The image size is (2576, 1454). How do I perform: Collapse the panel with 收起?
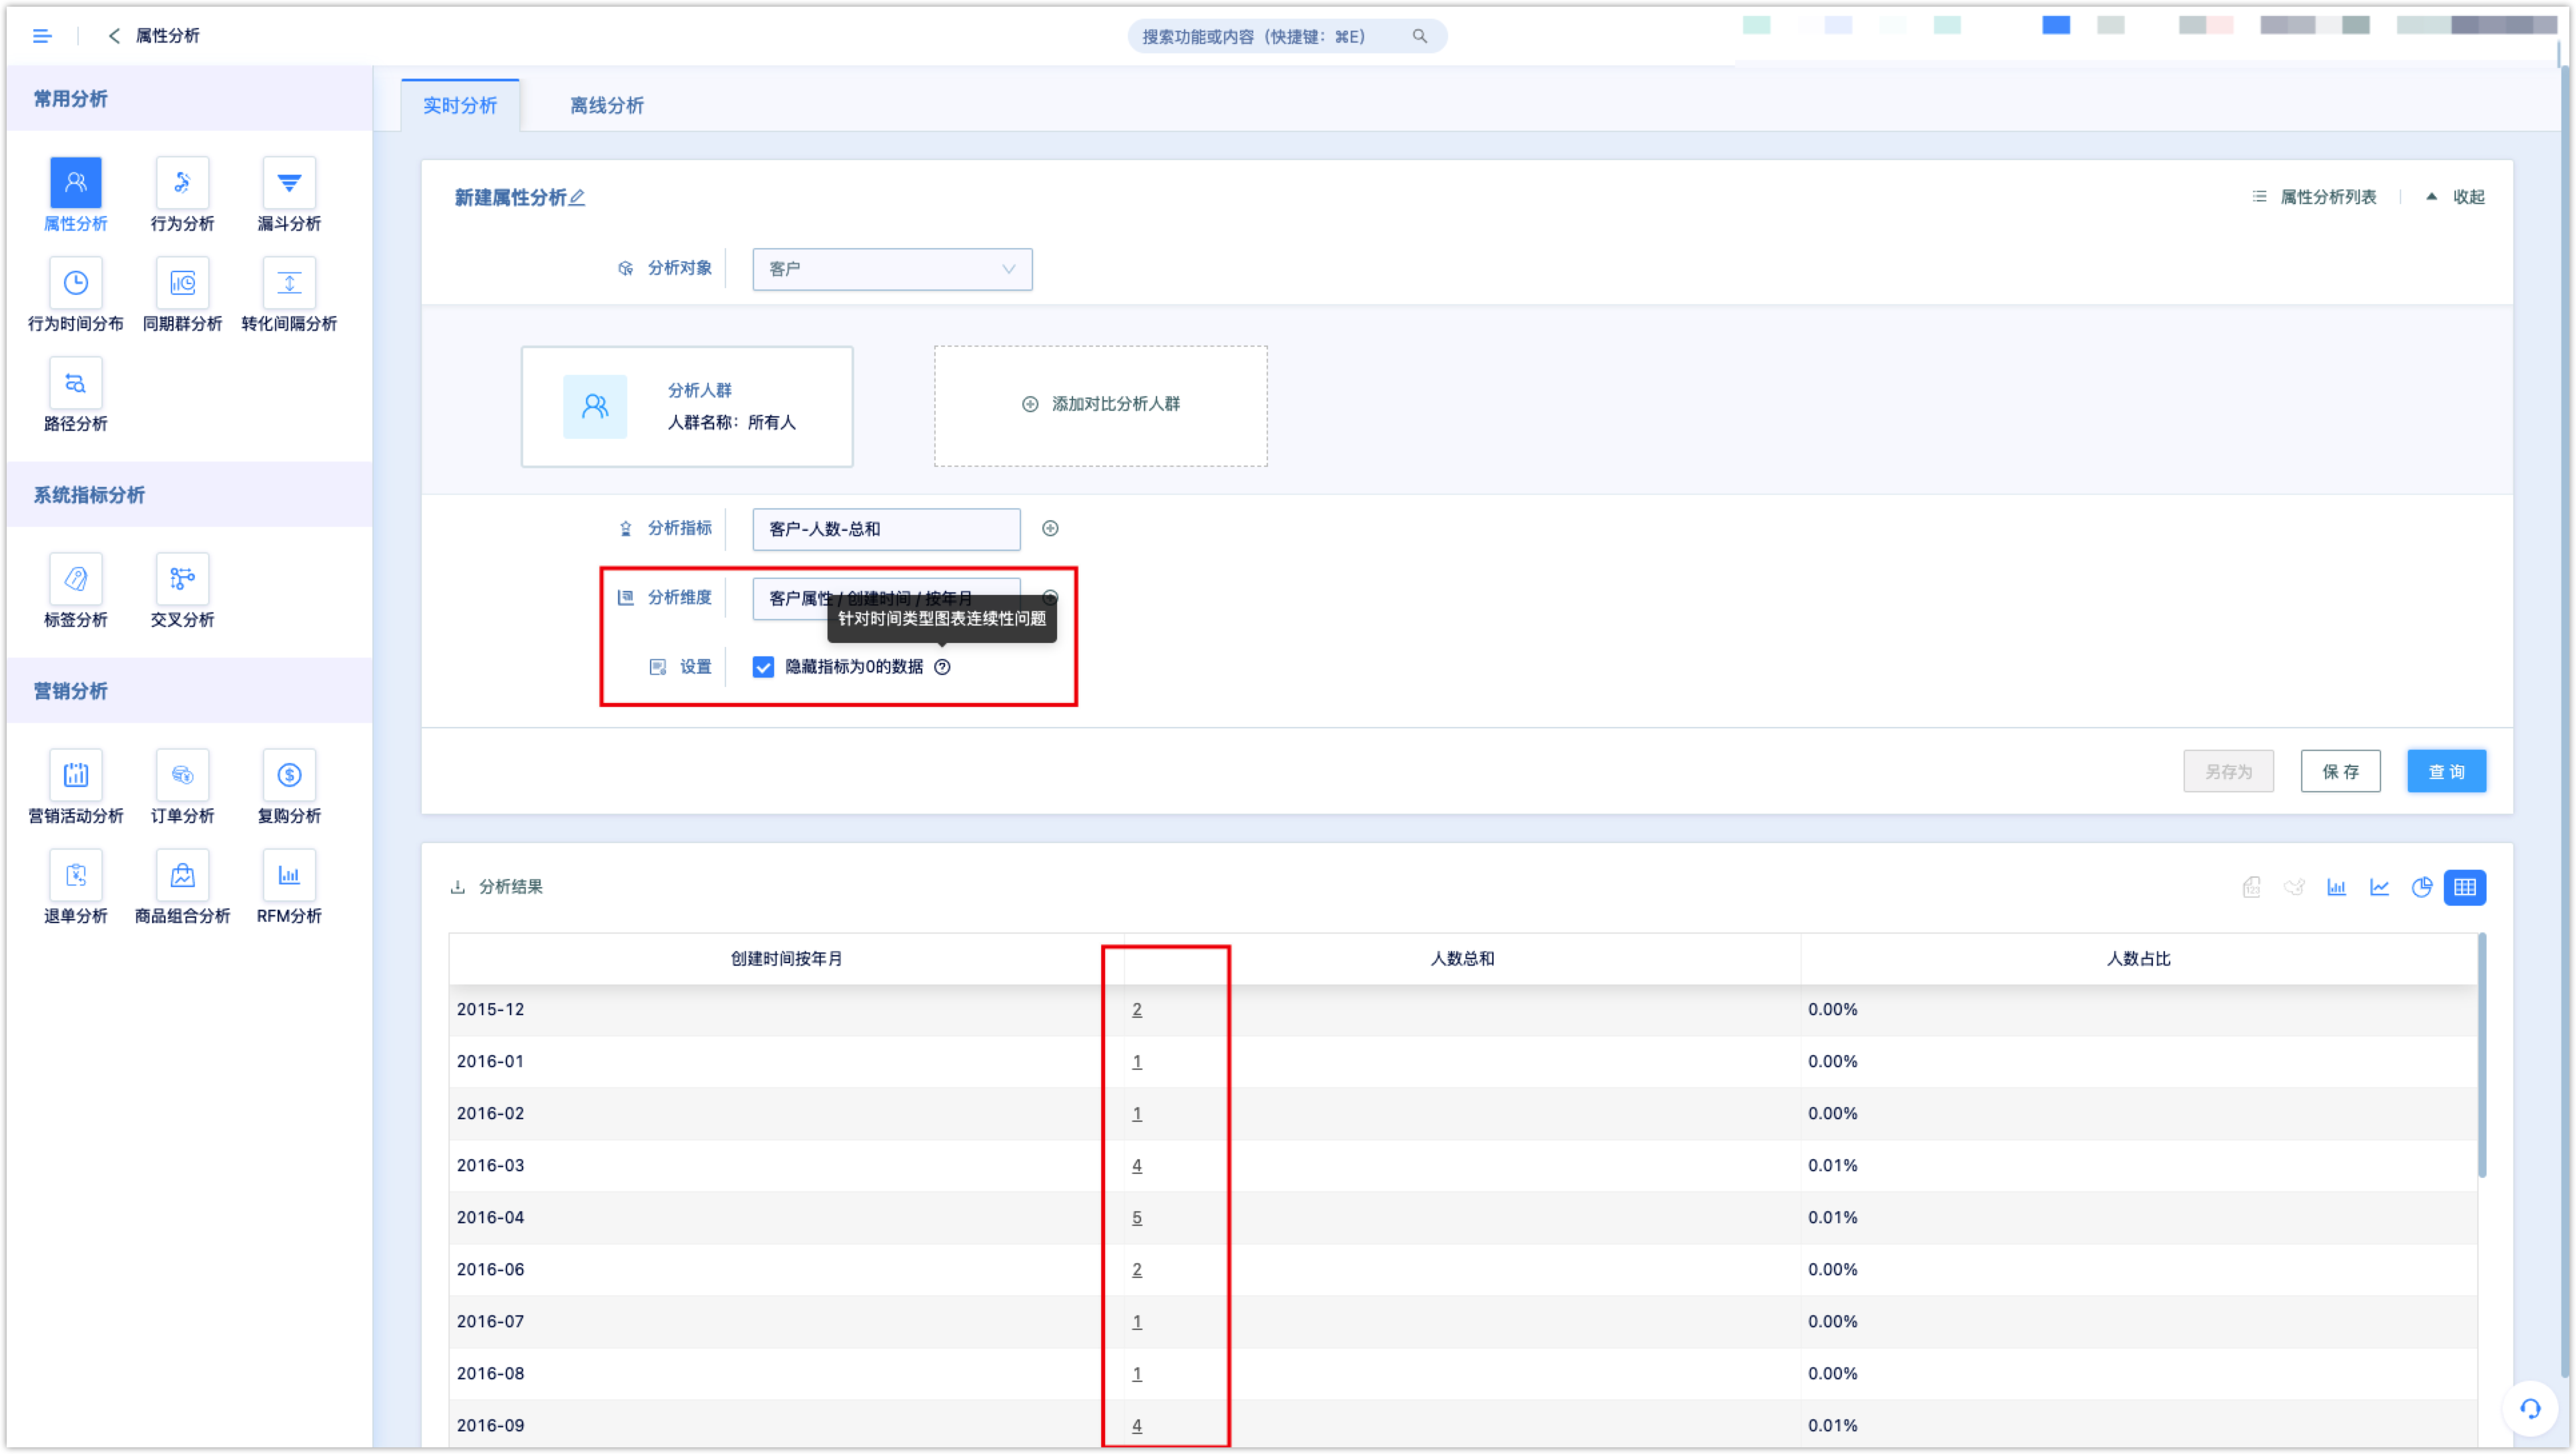coord(2456,197)
